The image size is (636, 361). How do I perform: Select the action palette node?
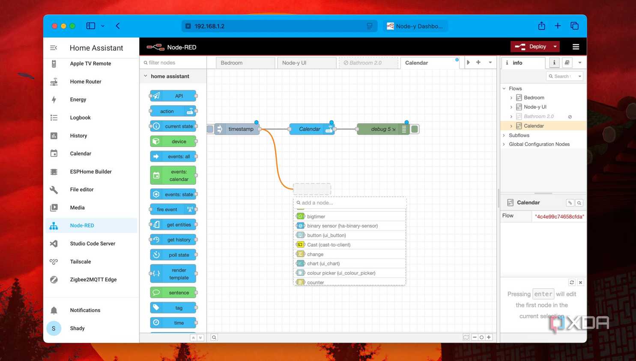point(173,111)
